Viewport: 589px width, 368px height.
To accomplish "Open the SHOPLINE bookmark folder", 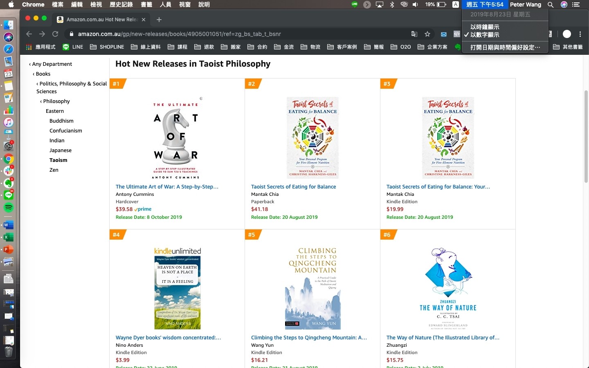I will click(x=107, y=47).
